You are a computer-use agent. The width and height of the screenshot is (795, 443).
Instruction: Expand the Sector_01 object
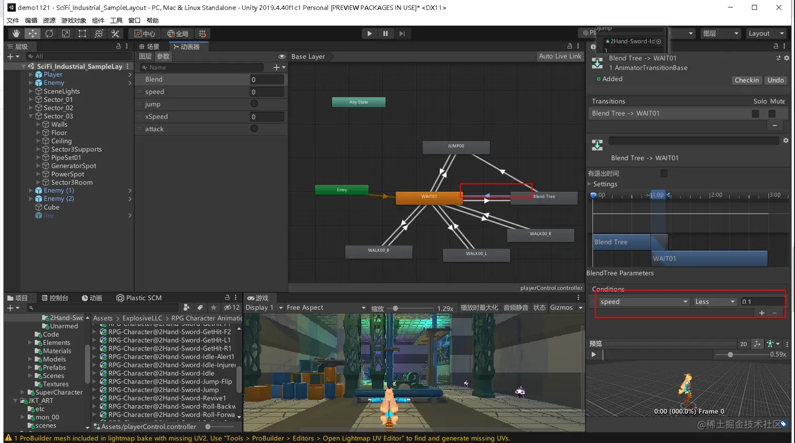click(x=30, y=99)
